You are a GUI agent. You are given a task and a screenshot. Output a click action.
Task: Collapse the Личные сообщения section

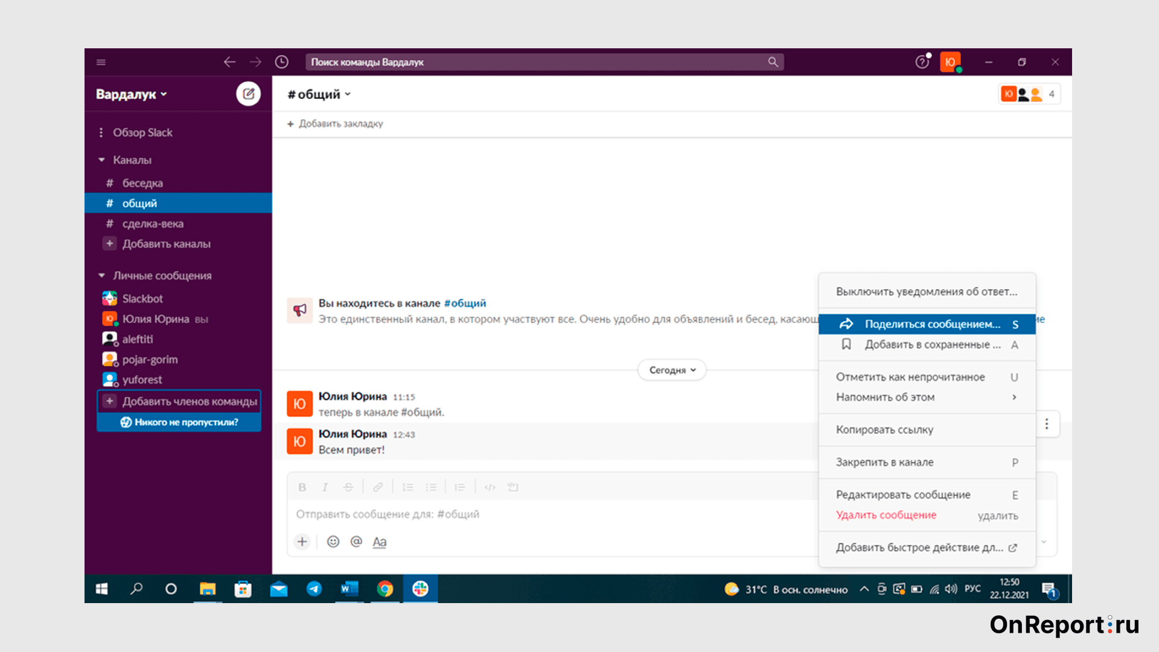pyautogui.click(x=101, y=275)
